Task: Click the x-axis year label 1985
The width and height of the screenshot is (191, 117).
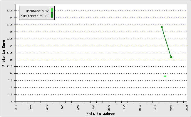Action: tap(62, 108)
